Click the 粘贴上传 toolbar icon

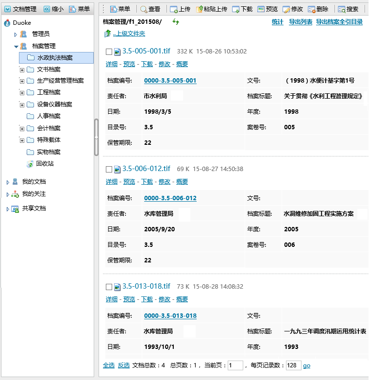click(x=199, y=9)
